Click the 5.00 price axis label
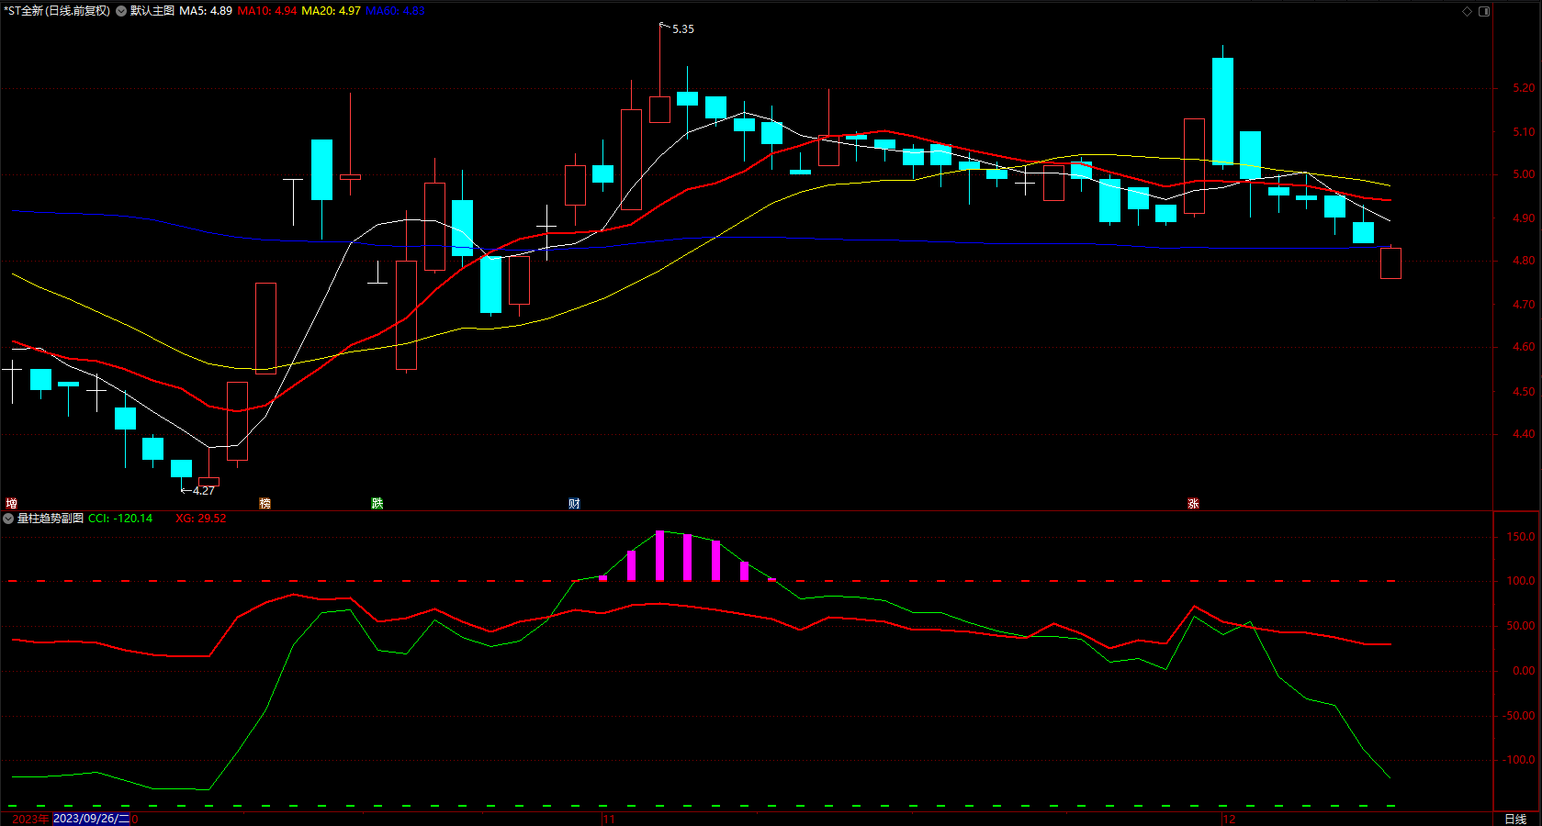This screenshot has height=826, width=1542. [x=1524, y=174]
